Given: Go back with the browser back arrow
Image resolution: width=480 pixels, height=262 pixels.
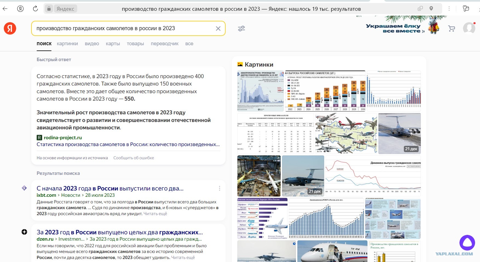Looking at the screenshot, I should click(x=5, y=9).
